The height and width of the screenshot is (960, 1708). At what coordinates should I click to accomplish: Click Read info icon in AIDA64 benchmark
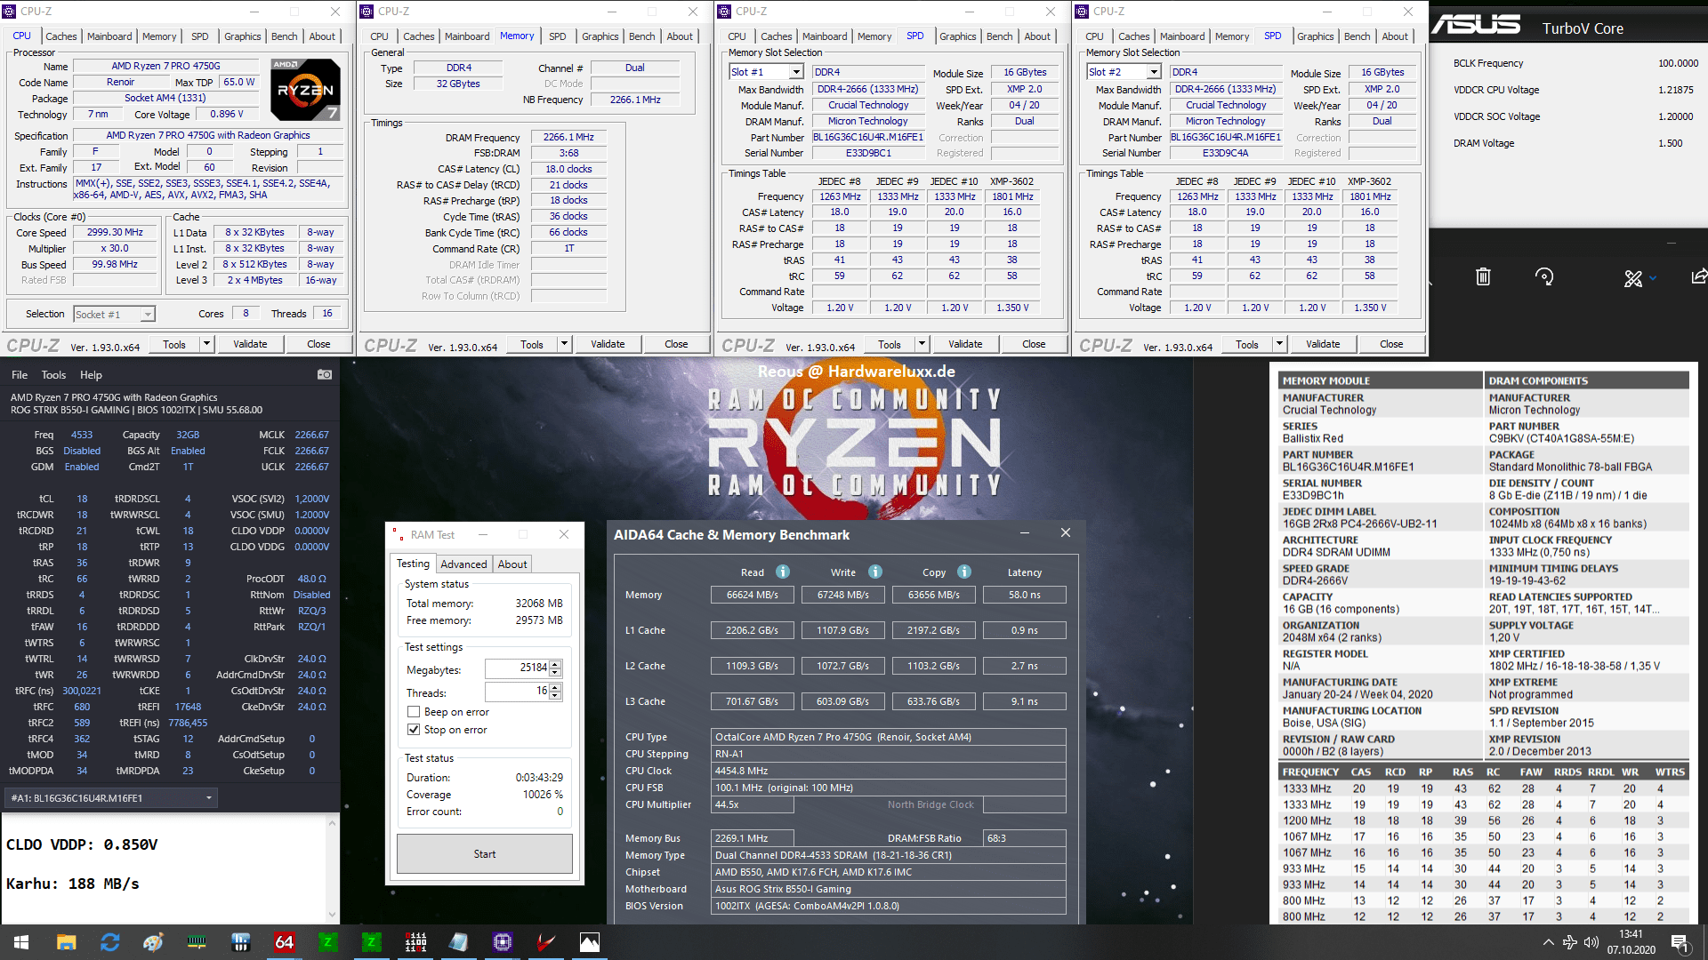coord(783,572)
